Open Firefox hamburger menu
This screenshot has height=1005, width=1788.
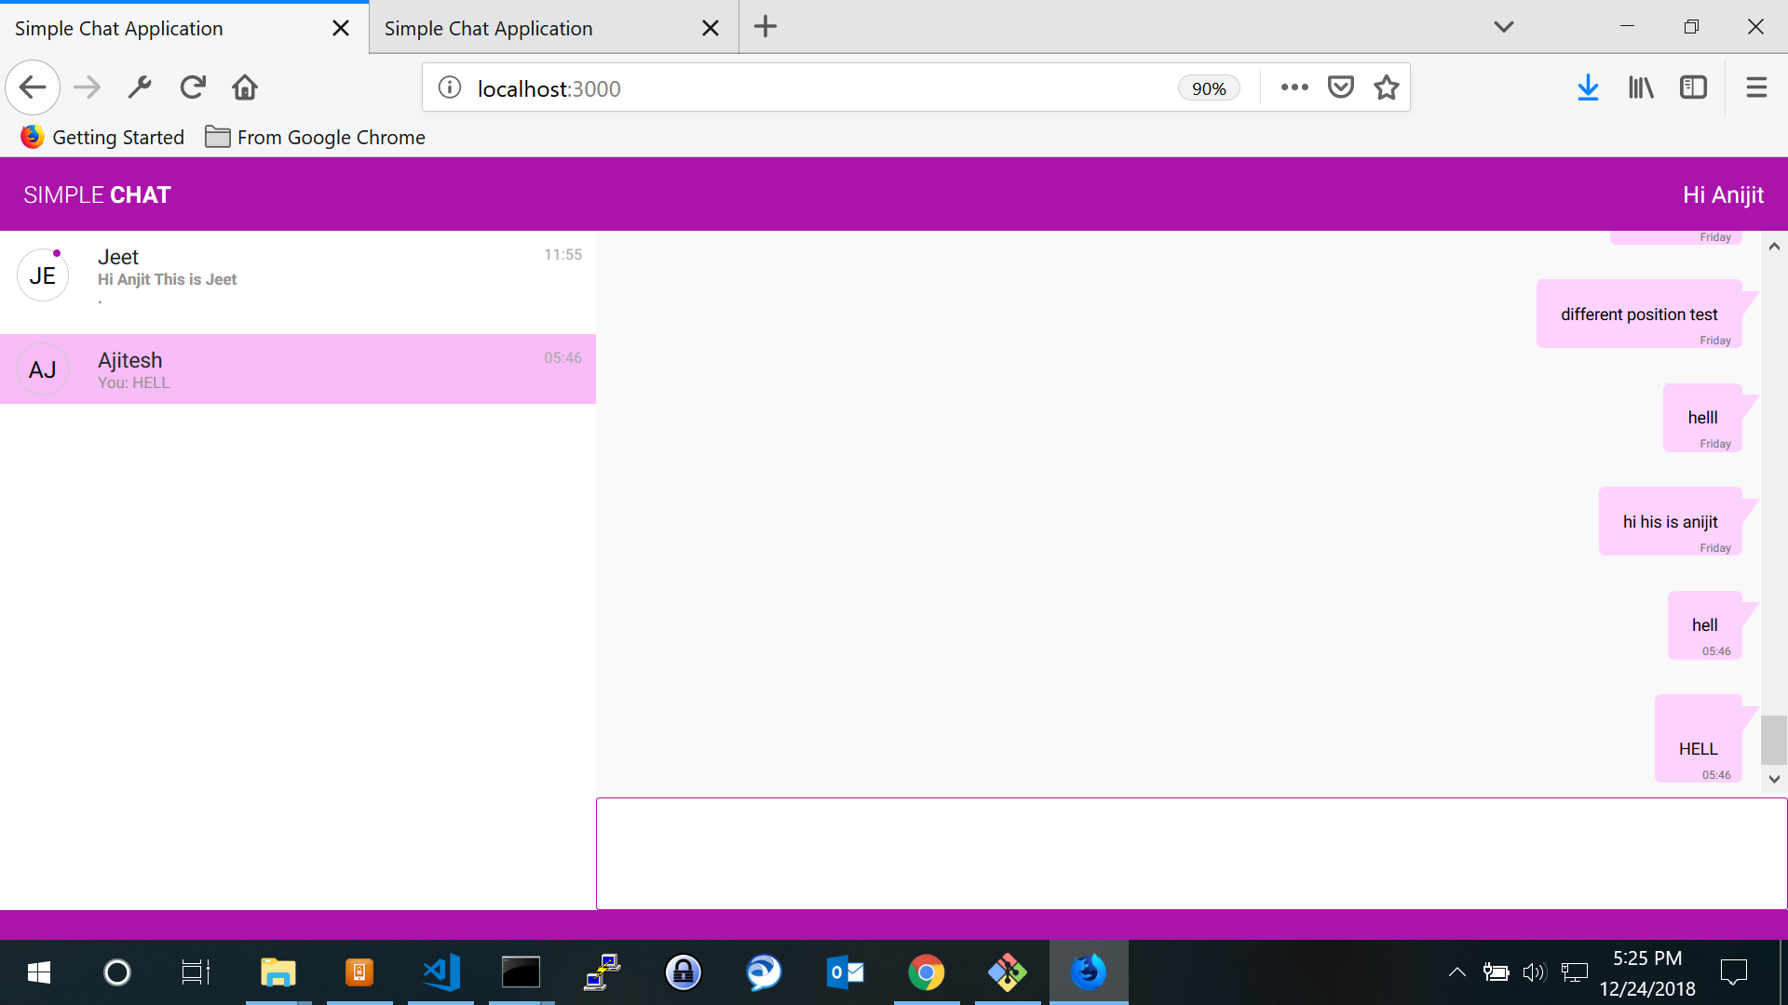(x=1756, y=87)
